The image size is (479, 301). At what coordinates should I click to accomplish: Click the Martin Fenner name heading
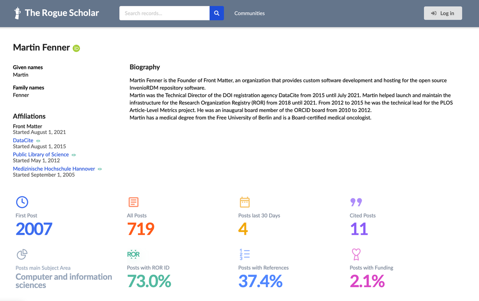42,48
